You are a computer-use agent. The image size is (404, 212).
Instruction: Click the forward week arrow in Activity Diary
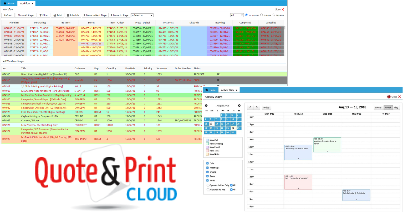pos(257,107)
